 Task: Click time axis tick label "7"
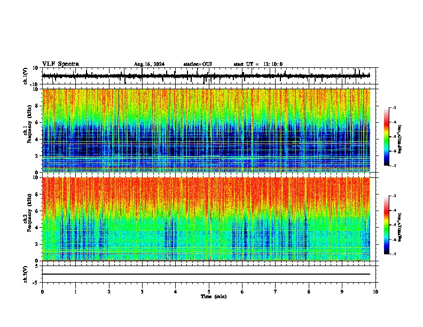click(276, 292)
